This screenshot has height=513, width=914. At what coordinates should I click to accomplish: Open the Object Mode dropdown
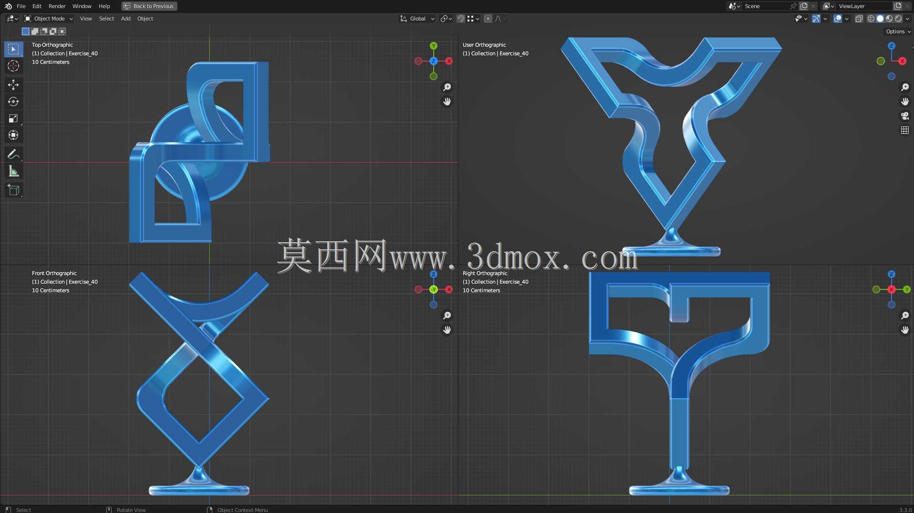(x=48, y=19)
